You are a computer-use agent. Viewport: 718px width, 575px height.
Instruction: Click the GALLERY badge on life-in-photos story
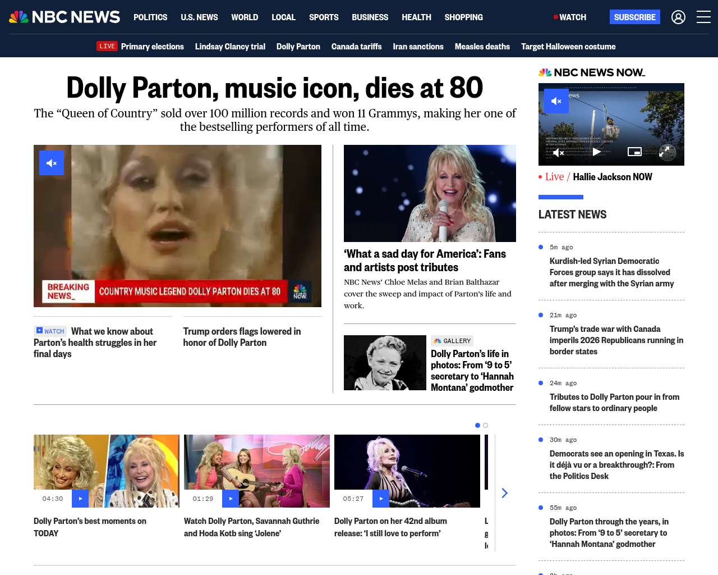point(452,341)
